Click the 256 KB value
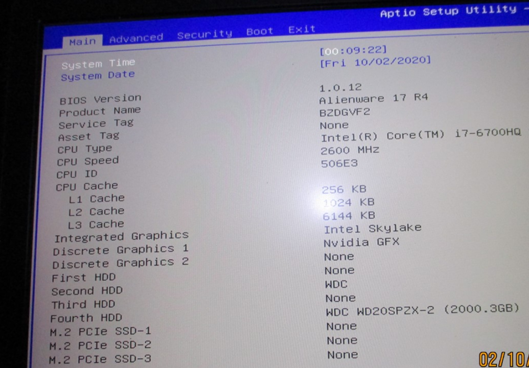The image size is (529, 368). tap(344, 189)
